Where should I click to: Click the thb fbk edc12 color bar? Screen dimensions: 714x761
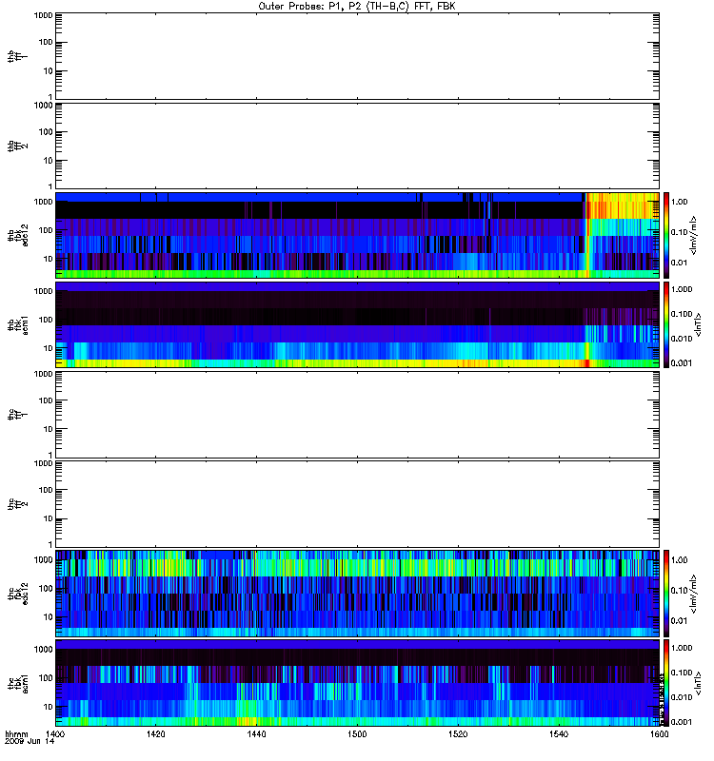[x=666, y=235]
